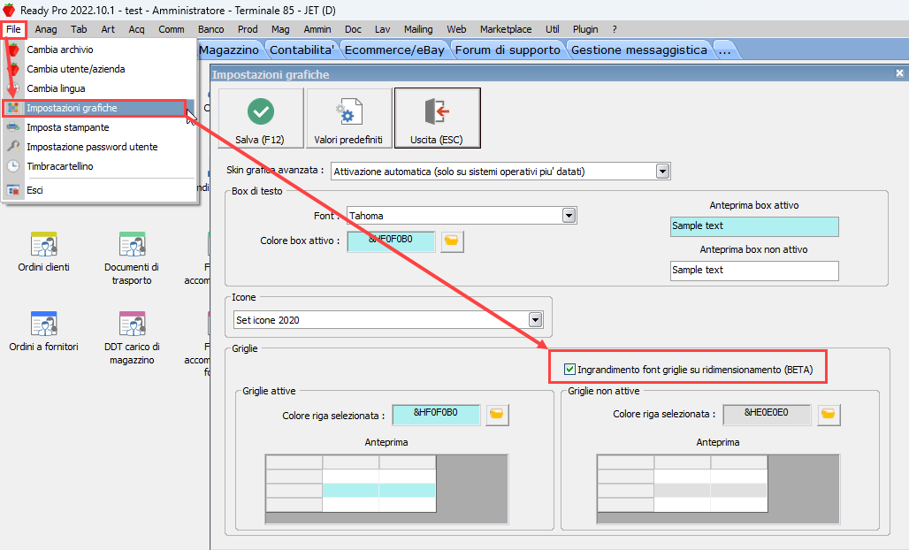The image size is (909, 550).
Task: Open the Marketplace menu
Action: [x=506, y=29]
